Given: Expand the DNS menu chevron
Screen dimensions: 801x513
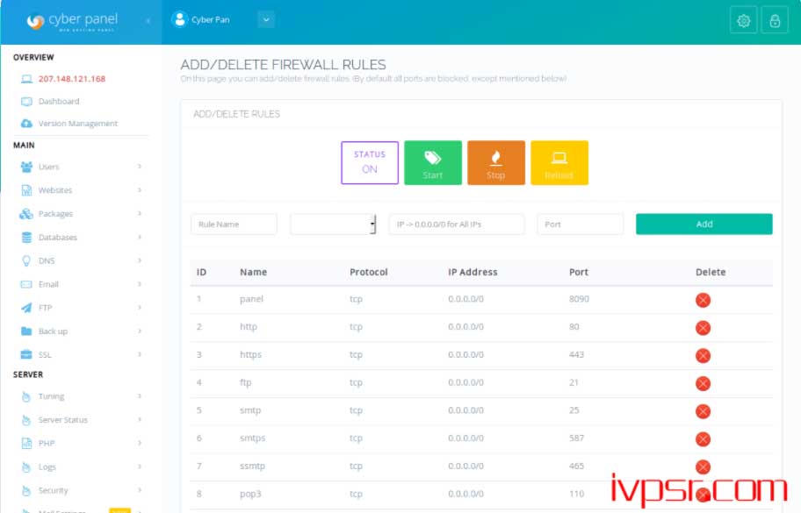Looking at the screenshot, I should pos(140,260).
